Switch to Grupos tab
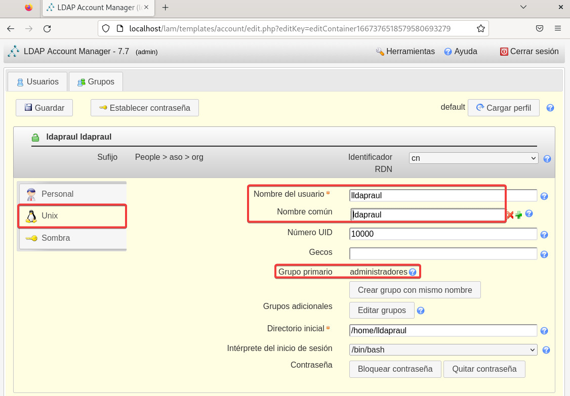570x396 pixels. click(96, 81)
